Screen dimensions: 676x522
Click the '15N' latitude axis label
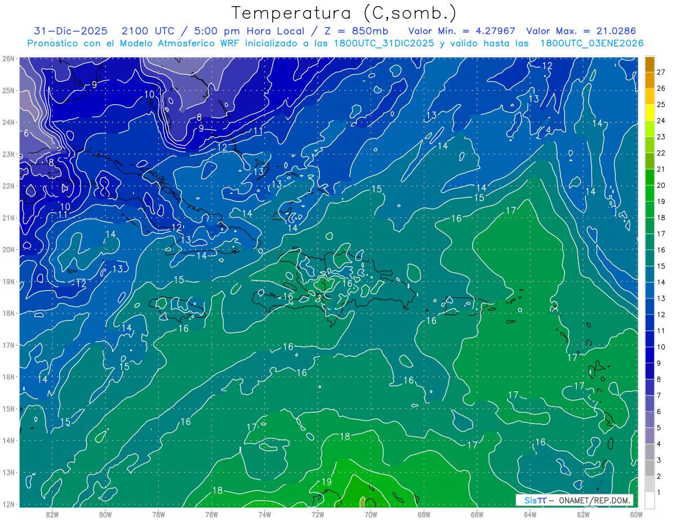tap(8, 408)
